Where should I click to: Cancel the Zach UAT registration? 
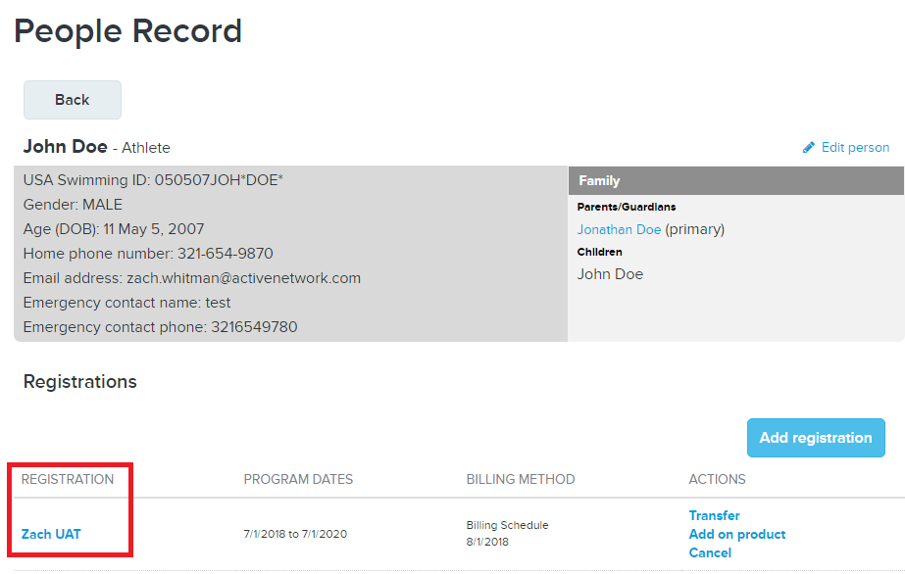pos(710,552)
